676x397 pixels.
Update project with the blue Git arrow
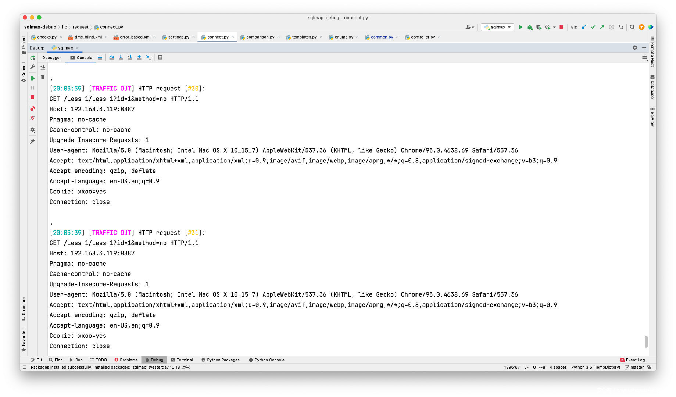point(584,27)
